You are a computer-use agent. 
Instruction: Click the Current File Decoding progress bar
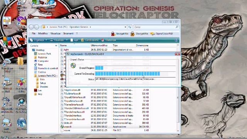[x=135, y=74]
